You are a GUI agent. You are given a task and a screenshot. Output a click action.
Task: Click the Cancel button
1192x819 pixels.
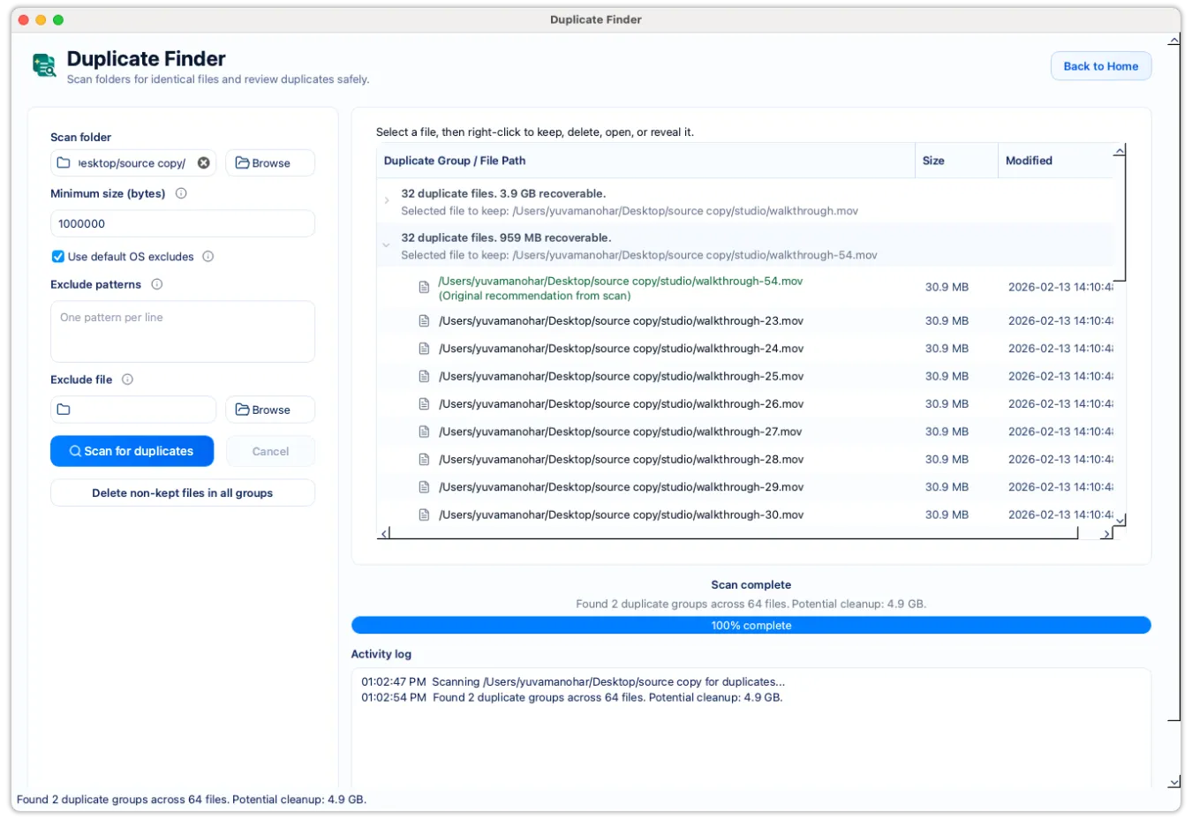click(270, 451)
